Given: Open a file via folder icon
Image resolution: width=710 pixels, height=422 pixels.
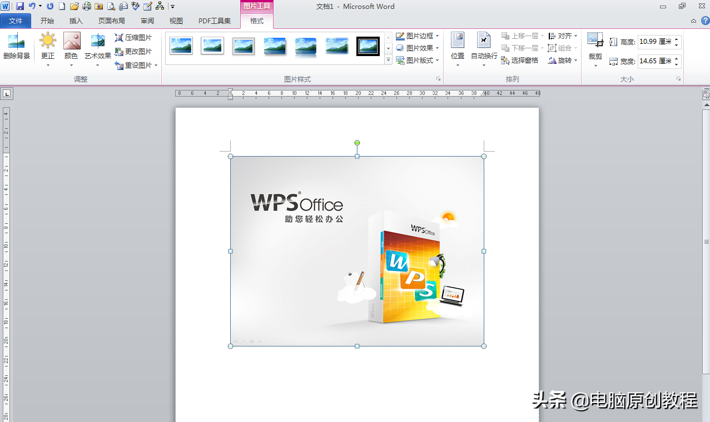Looking at the screenshot, I should click(x=74, y=6).
